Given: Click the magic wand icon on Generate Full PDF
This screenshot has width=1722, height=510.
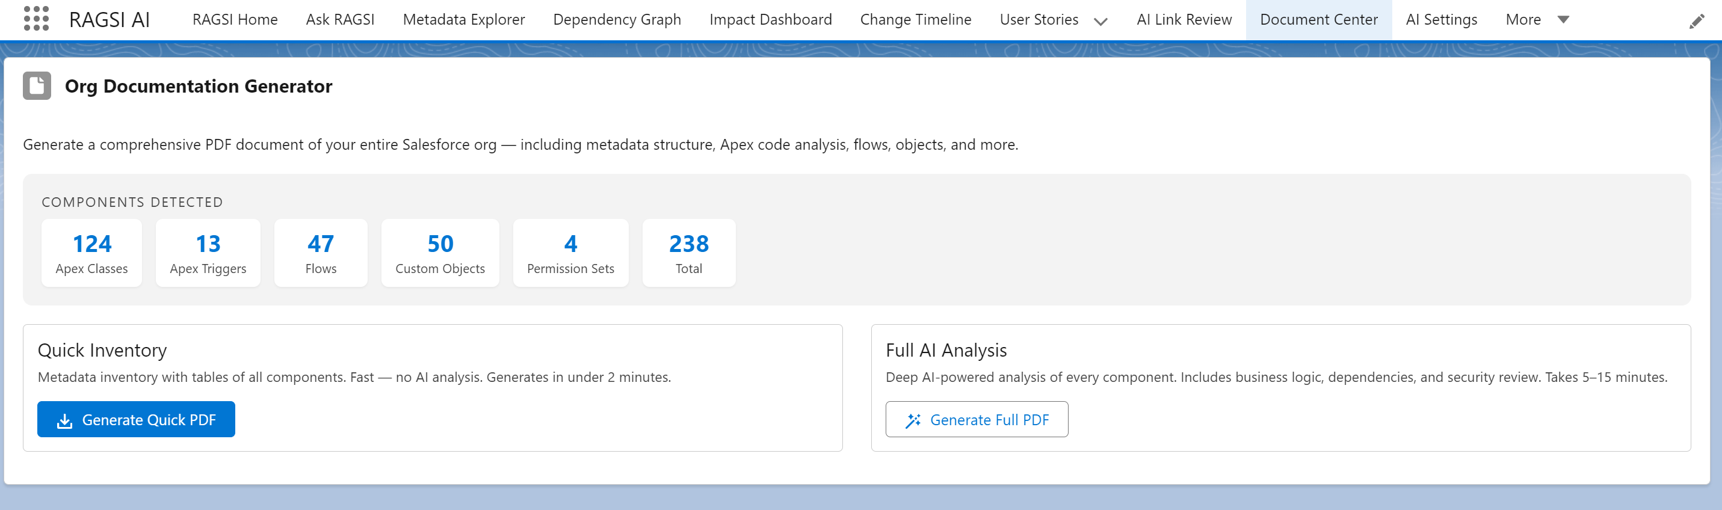Looking at the screenshot, I should point(913,420).
